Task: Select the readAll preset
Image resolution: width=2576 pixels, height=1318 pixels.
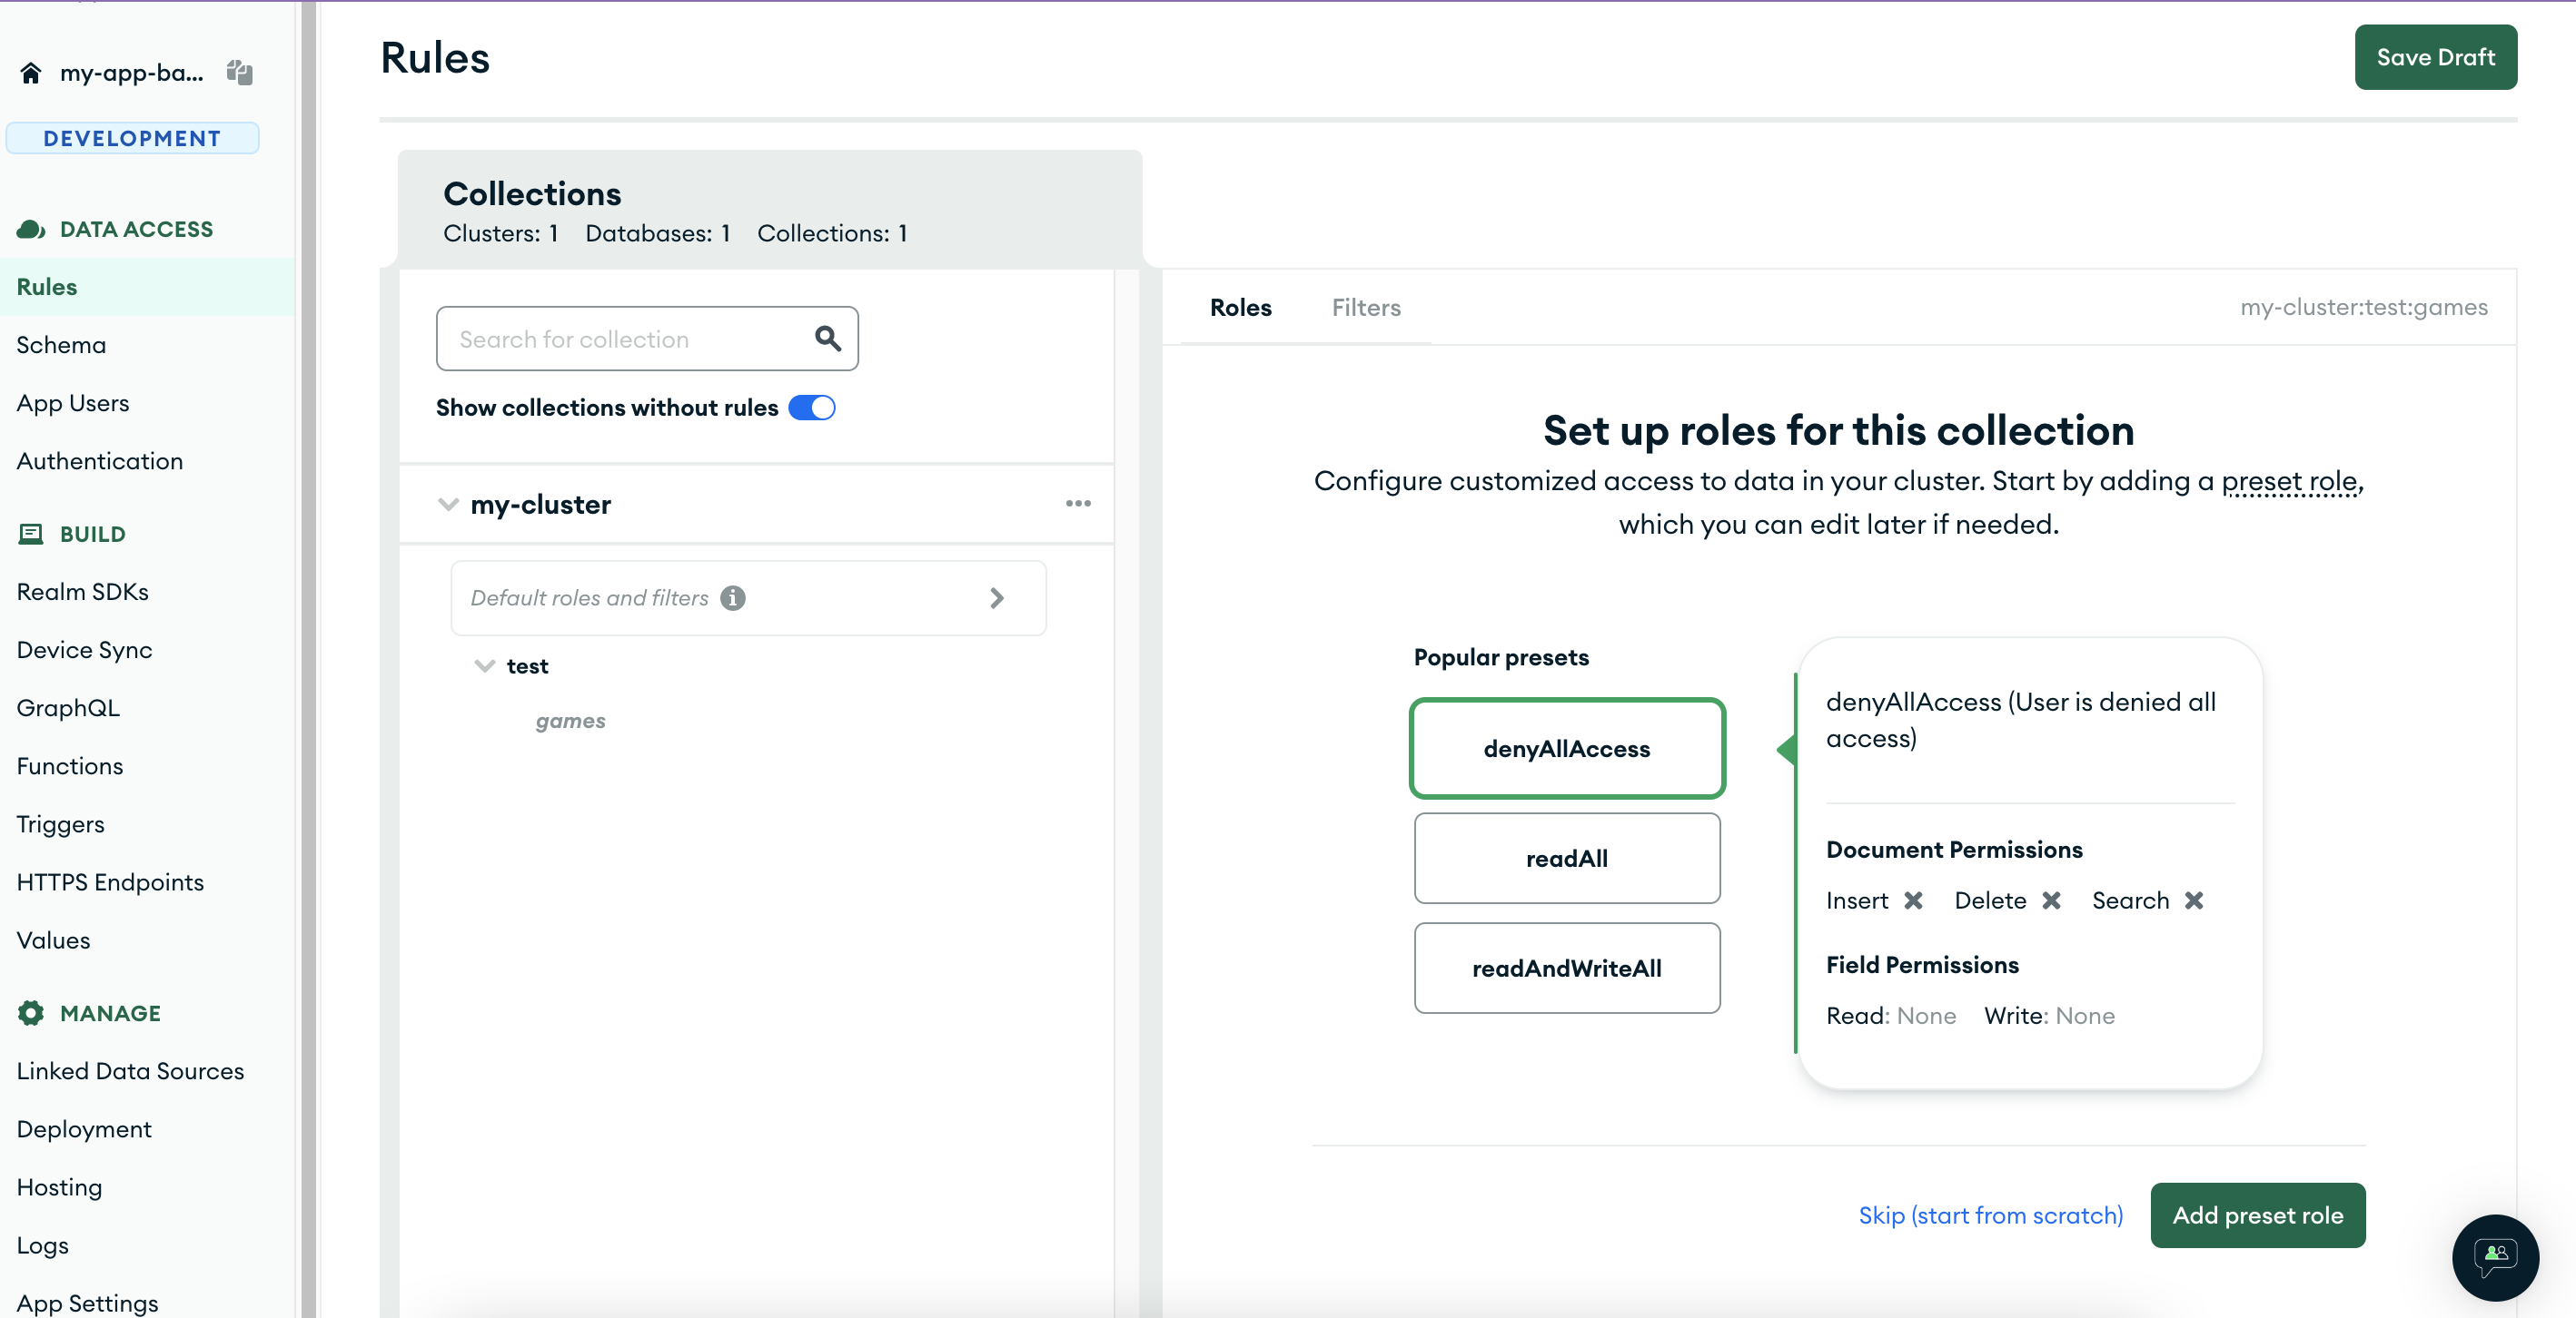Action: [x=1567, y=859]
